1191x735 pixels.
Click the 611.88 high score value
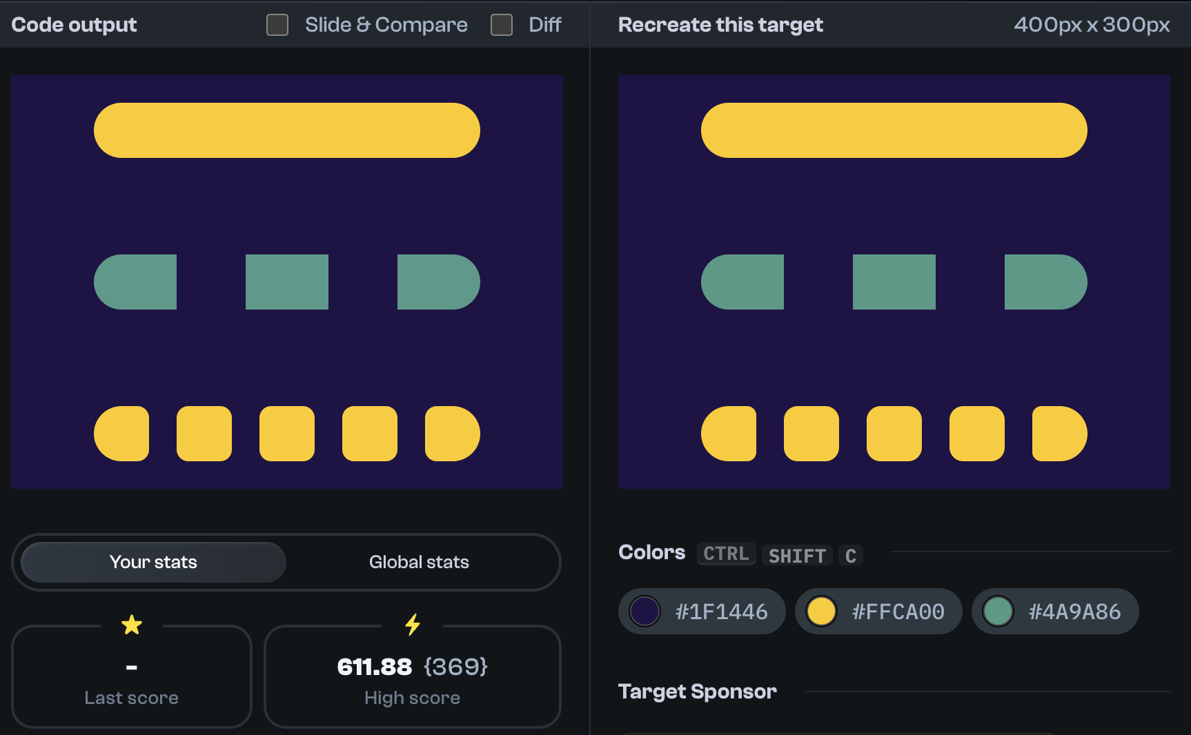click(375, 667)
